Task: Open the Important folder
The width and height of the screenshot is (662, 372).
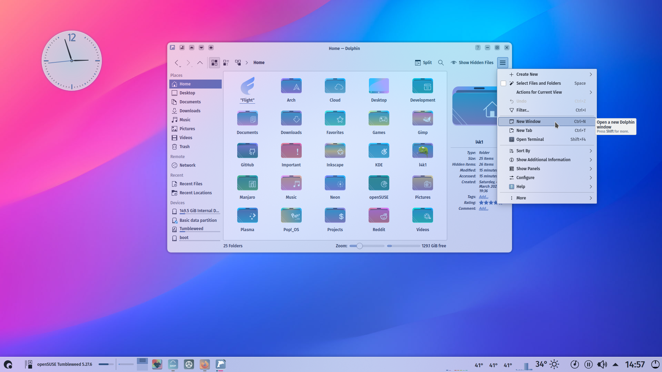Action: (x=291, y=155)
